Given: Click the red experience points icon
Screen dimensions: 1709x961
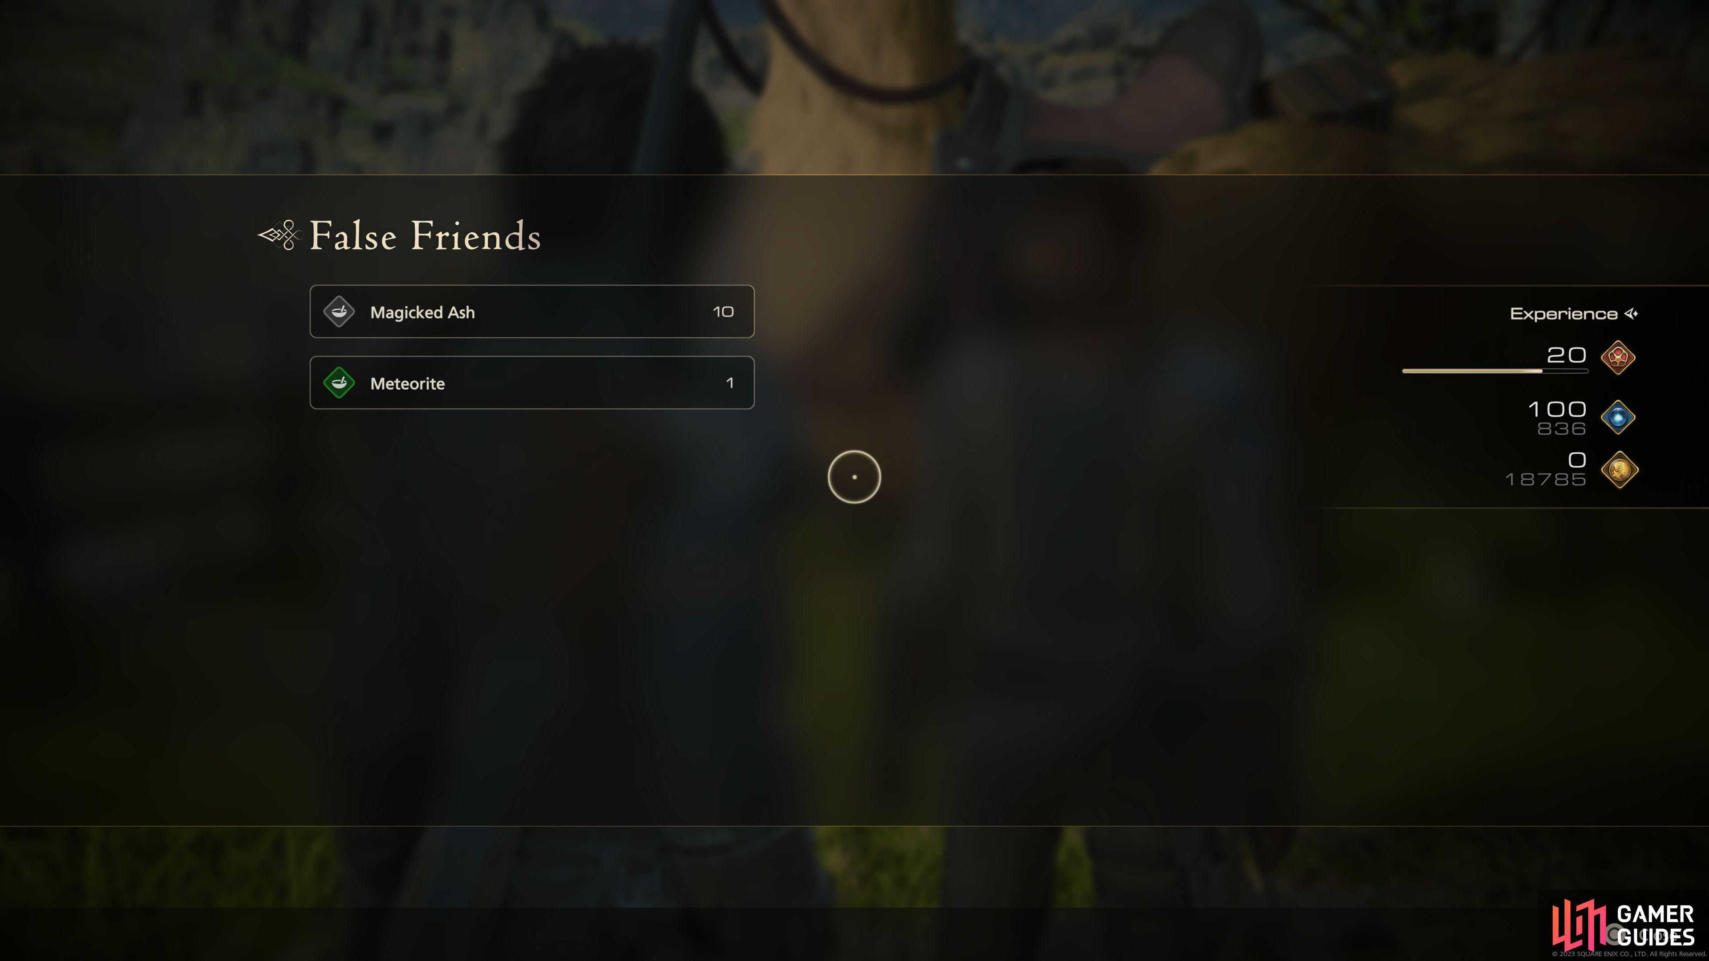Looking at the screenshot, I should pyautogui.click(x=1617, y=357).
